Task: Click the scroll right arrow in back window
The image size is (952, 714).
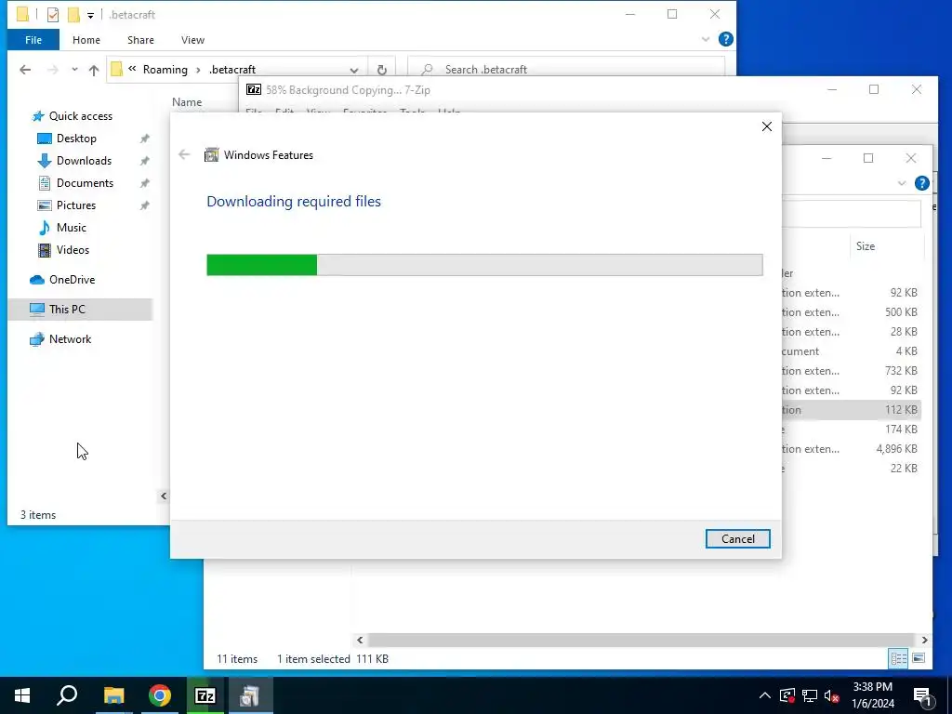Action: tap(924, 640)
